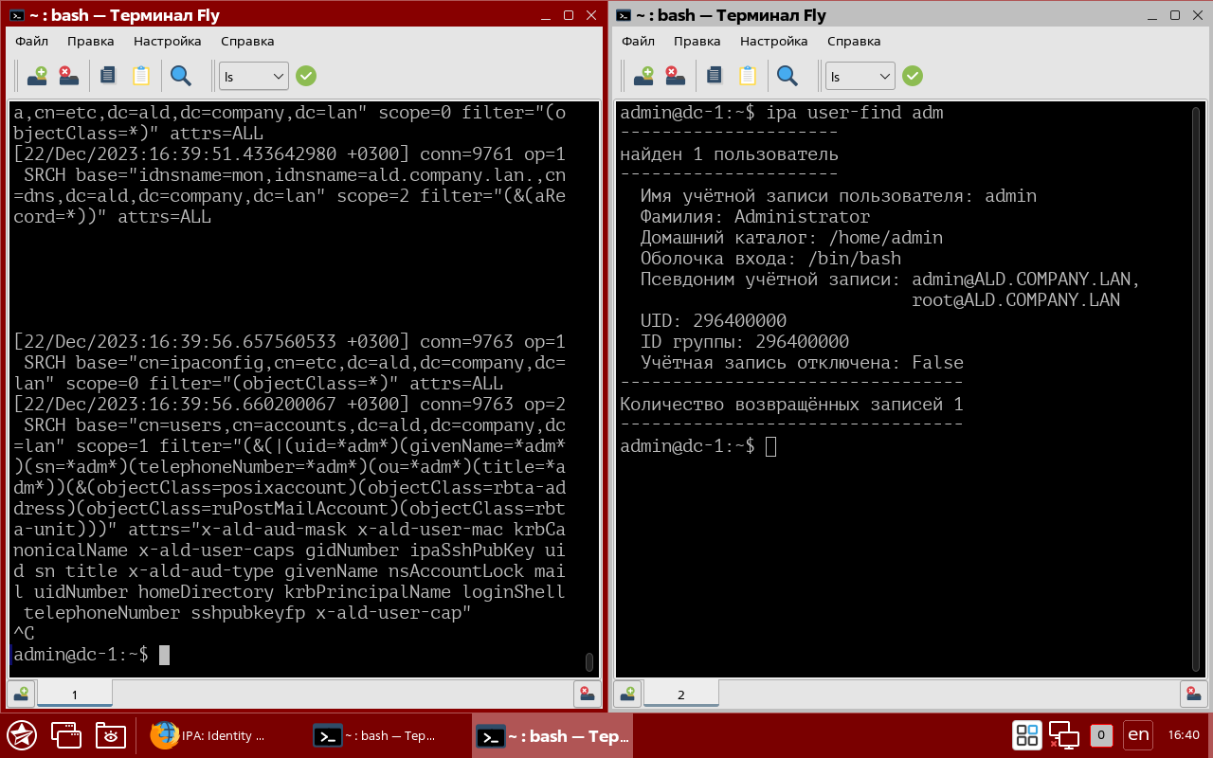Open the virtual desktops grid icon in tray
This screenshot has width=1213, height=758.
[x=1027, y=735]
